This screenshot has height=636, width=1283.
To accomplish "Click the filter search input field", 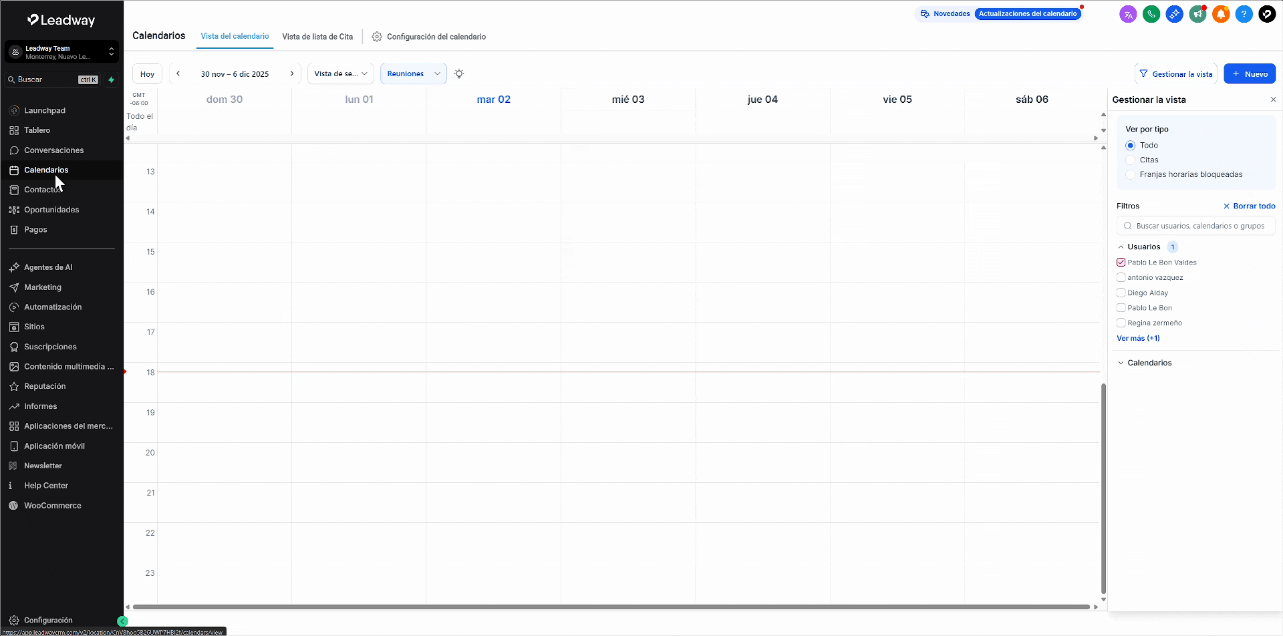I will coord(1199,226).
